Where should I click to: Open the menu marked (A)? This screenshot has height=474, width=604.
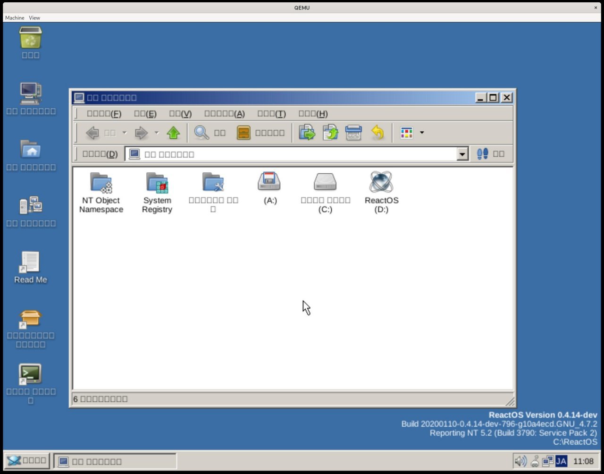coord(225,114)
